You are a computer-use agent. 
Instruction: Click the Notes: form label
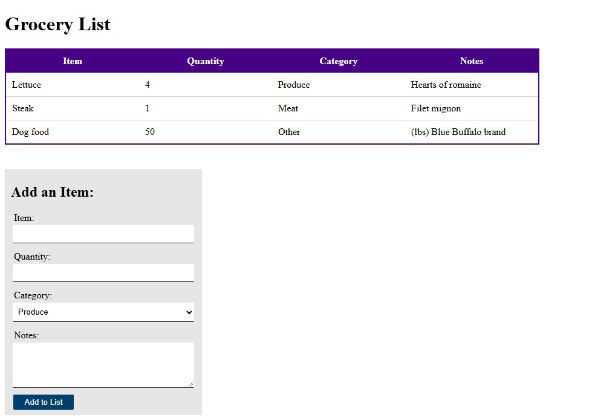pyautogui.click(x=26, y=335)
